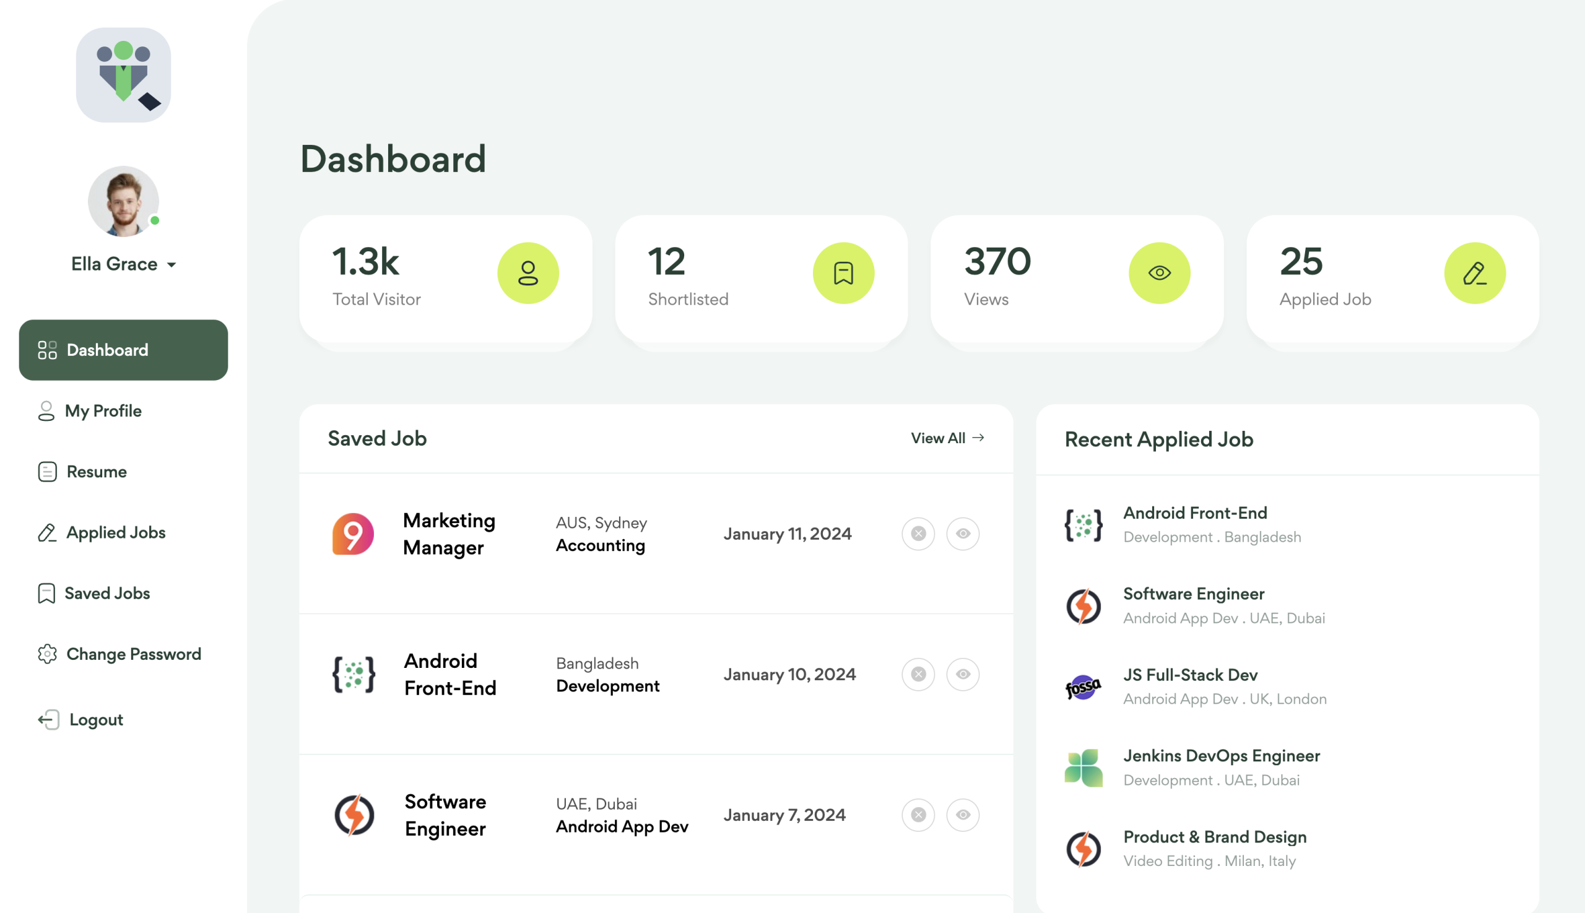Open Applied Jobs menu item
This screenshot has width=1585, height=913.
115,532
